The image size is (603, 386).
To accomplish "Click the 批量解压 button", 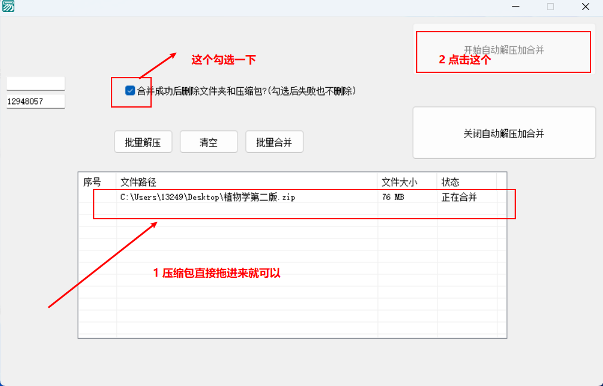I will [143, 142].
